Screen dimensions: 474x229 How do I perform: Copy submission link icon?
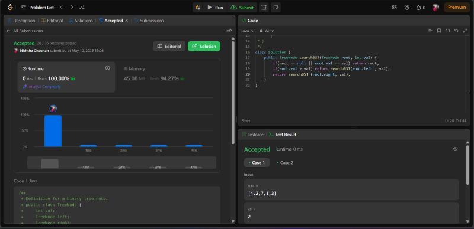pyautogui.click(x=229, y=31)
